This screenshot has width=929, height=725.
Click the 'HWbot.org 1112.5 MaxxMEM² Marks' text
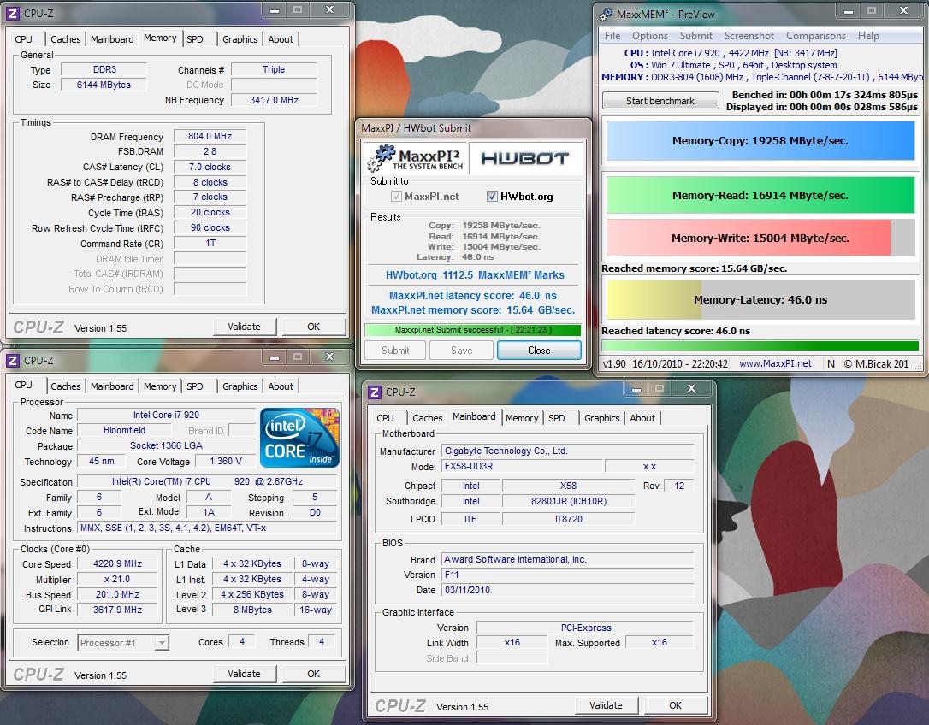(x=475, y=274)
